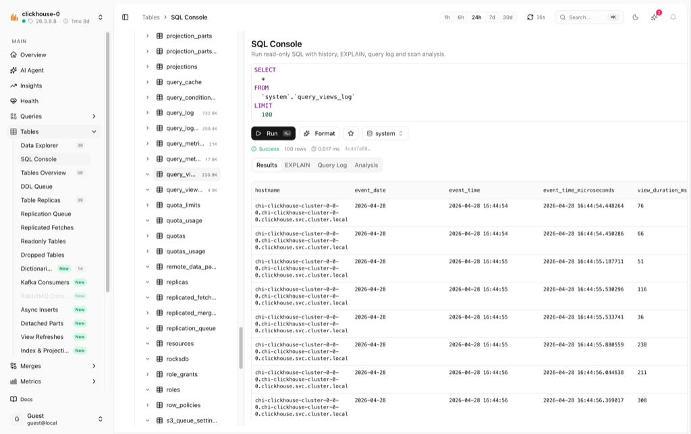Click the replicas table icon
This screenshot has width=691, height=434.
[x=159, y=282]
